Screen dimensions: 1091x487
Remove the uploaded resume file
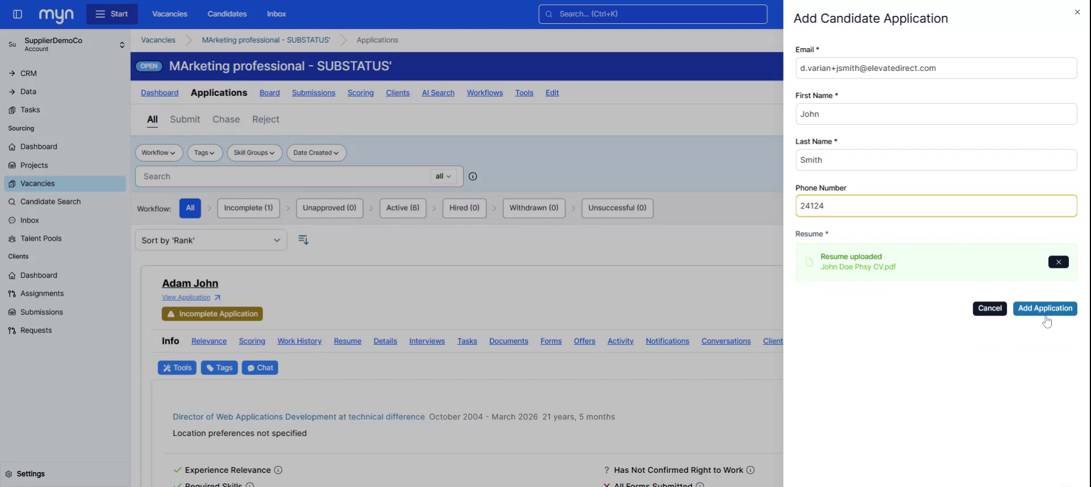pyautogui.click(x=1057, y=262)
